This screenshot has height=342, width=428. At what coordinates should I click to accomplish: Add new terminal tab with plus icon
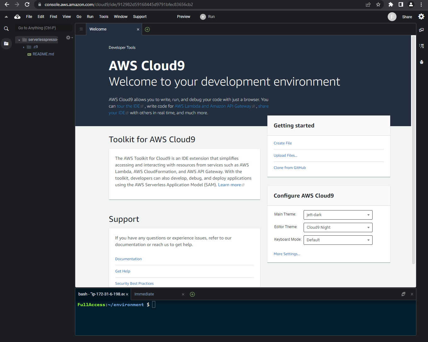point(192,294)
